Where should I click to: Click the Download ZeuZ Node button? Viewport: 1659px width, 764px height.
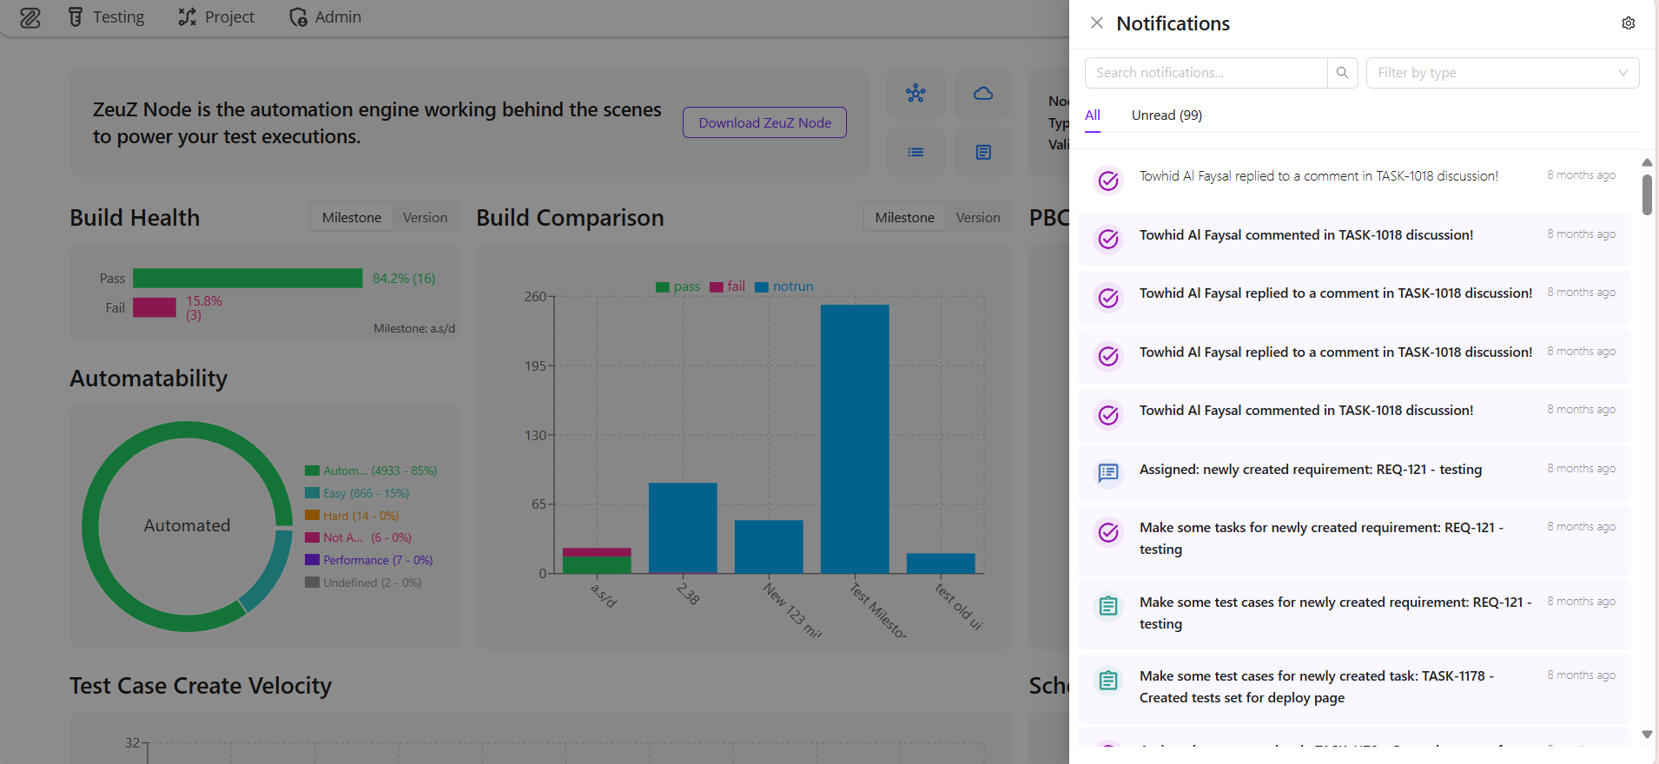764,122
